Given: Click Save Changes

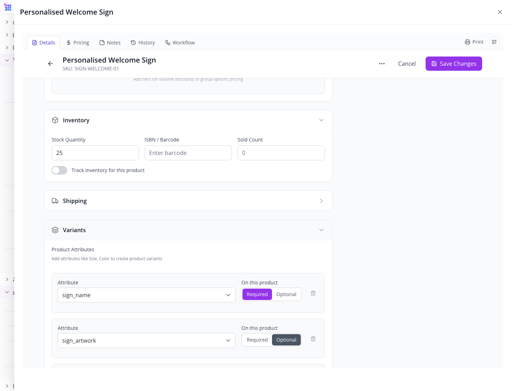Looking at the screenshot, I should pyautogui.click(x=454, y=64).
